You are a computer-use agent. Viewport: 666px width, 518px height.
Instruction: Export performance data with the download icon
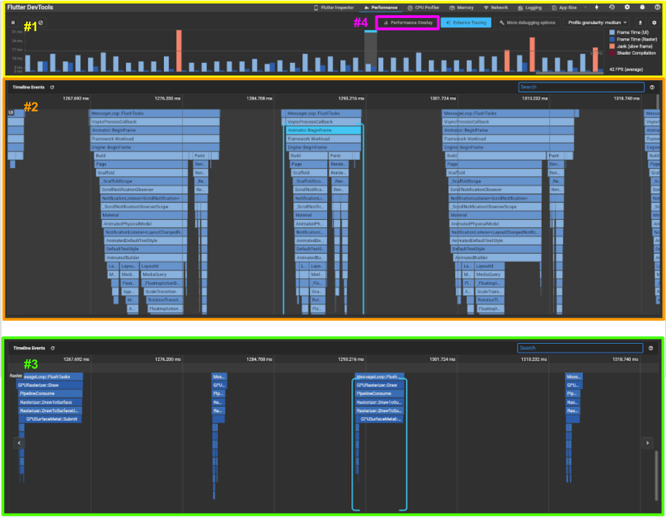[640, 23]
